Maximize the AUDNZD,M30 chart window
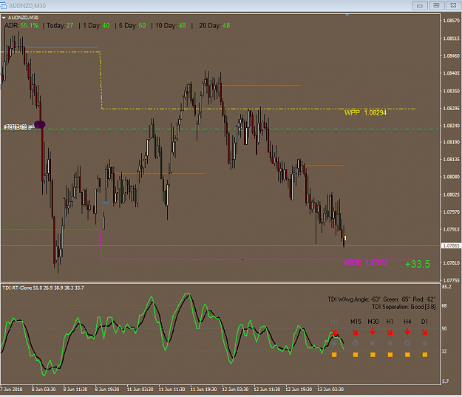Image resolution: width=462 pixels, height=397 pixels. click(437, 5)
